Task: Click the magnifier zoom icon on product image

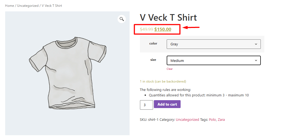Action: tap(122, 19)
